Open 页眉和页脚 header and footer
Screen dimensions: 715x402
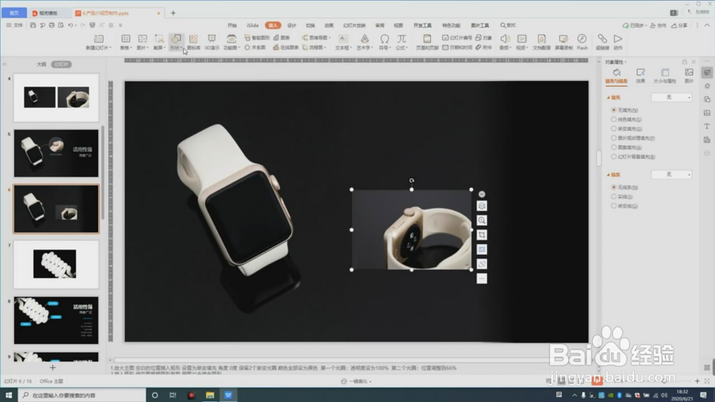coord(427,42)
